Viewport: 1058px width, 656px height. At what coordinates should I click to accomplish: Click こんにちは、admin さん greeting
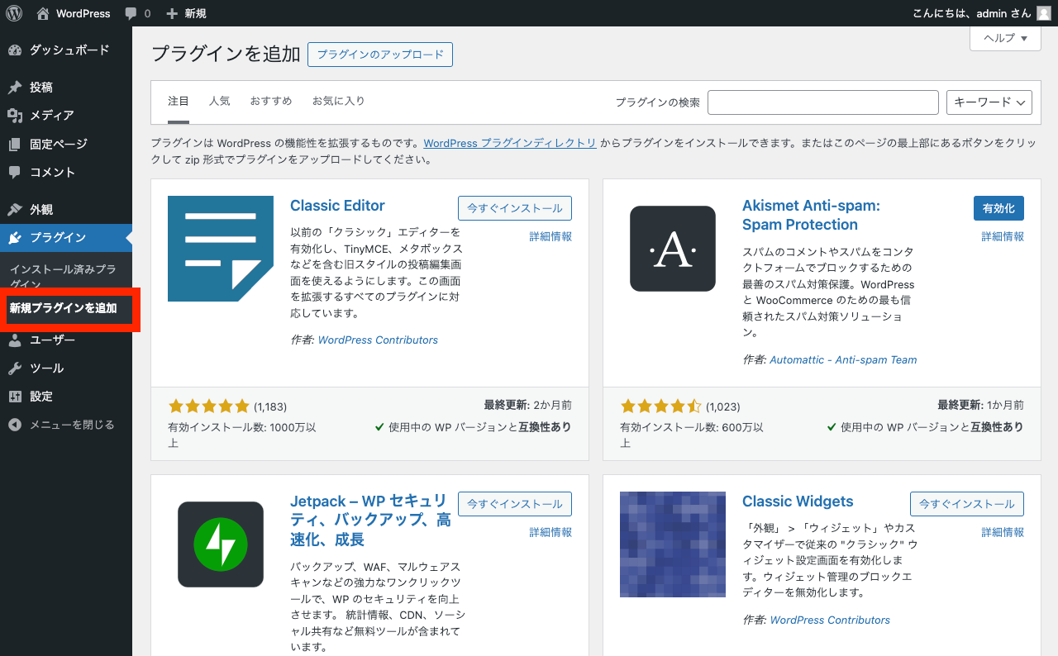pyautogui.click(x=972, y=13)
